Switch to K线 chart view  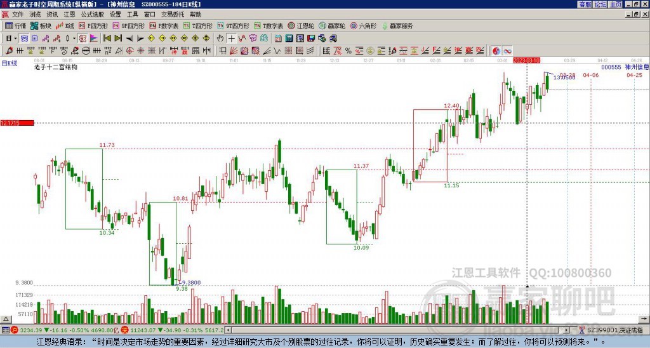point(64,25)
